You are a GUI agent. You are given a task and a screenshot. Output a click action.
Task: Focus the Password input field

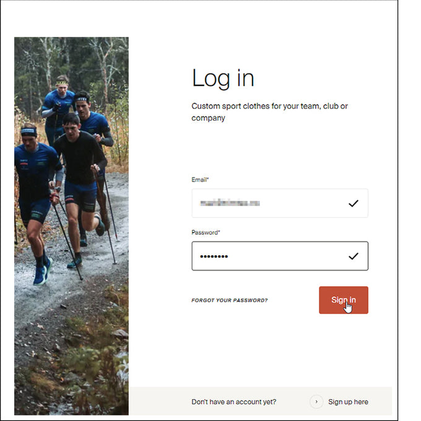pyautogui.click(x=280, y=256)
